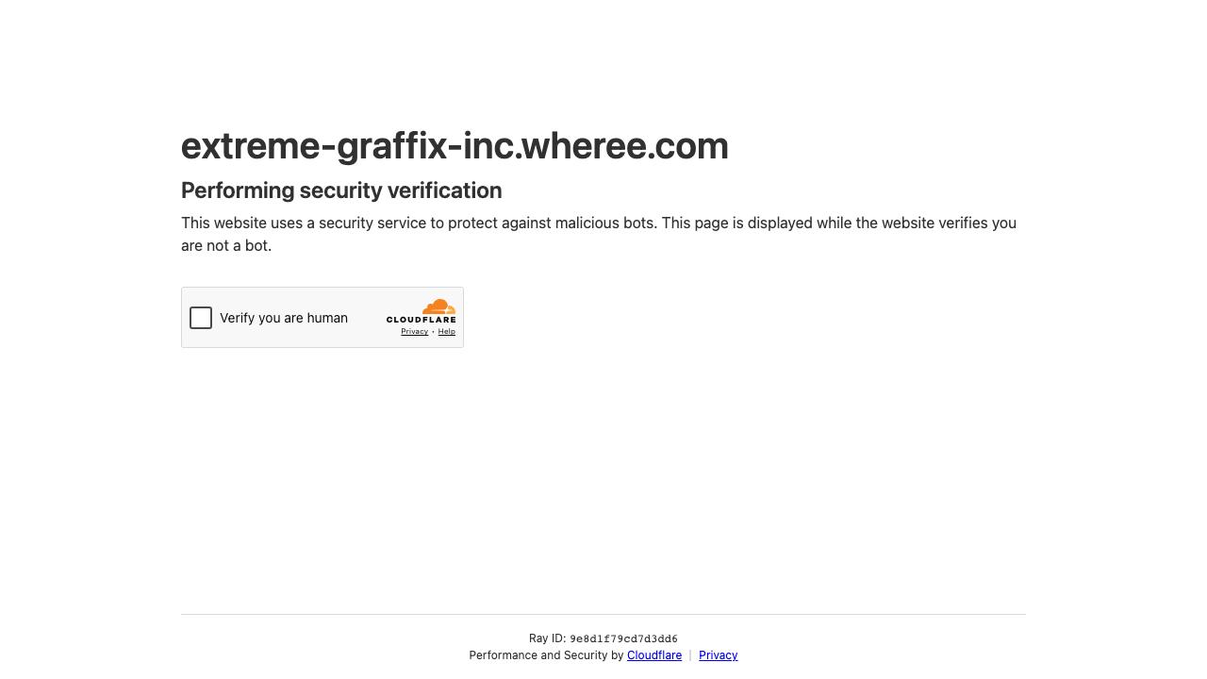Click the CLOUDFLARE wordmark in the widget
Screen dimensions: 1207x679
(422, 320)
